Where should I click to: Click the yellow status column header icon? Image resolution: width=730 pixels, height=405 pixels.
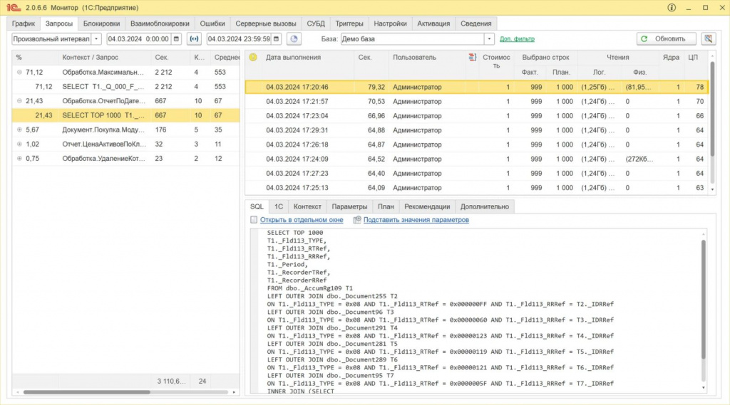click(253, 57)
